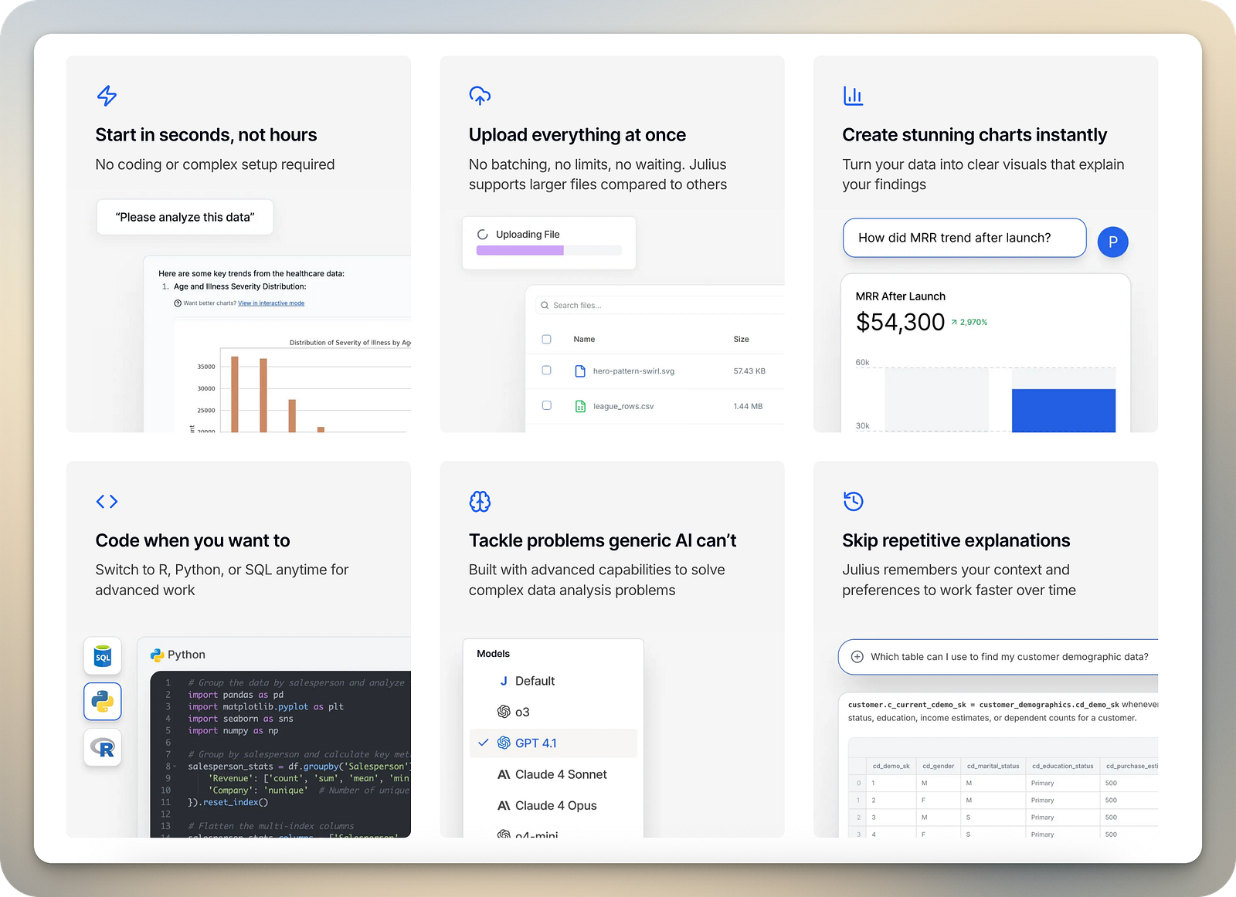
Task: Click the Size column header
Action: pos(741,340)
